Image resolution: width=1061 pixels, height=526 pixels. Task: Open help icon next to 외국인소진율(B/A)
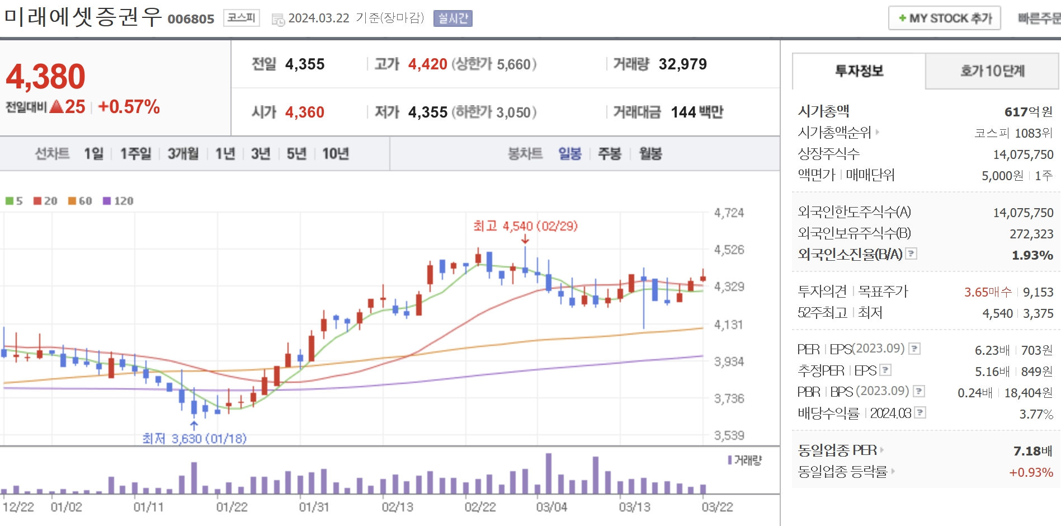[x=911, y=253]
